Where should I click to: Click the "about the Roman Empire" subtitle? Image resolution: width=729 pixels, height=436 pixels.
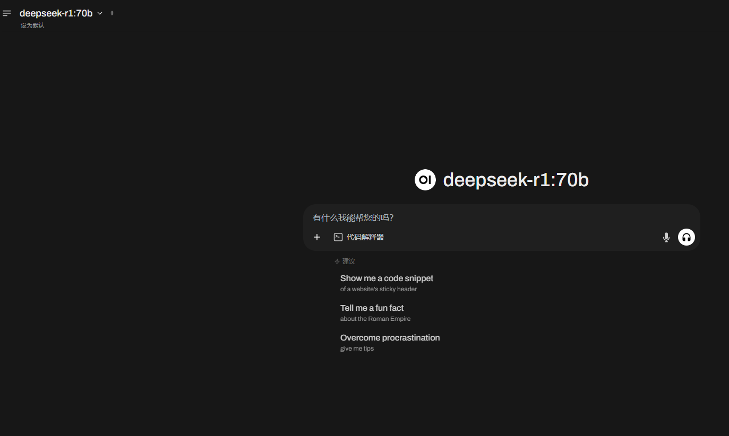point(375,319)
